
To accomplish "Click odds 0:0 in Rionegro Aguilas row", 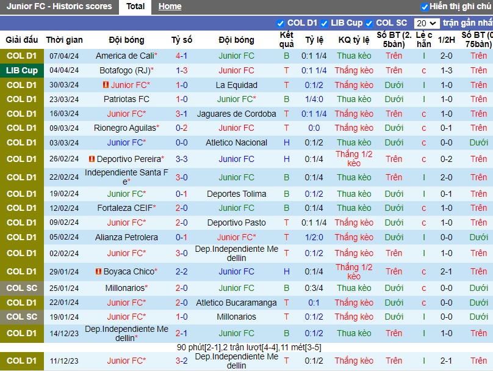I will click(314, 128).
